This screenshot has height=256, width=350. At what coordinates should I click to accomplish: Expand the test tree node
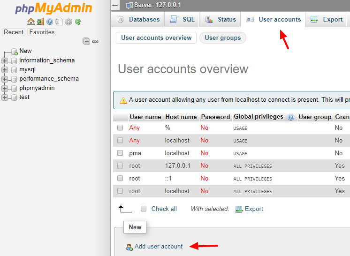tap(5, 98)
